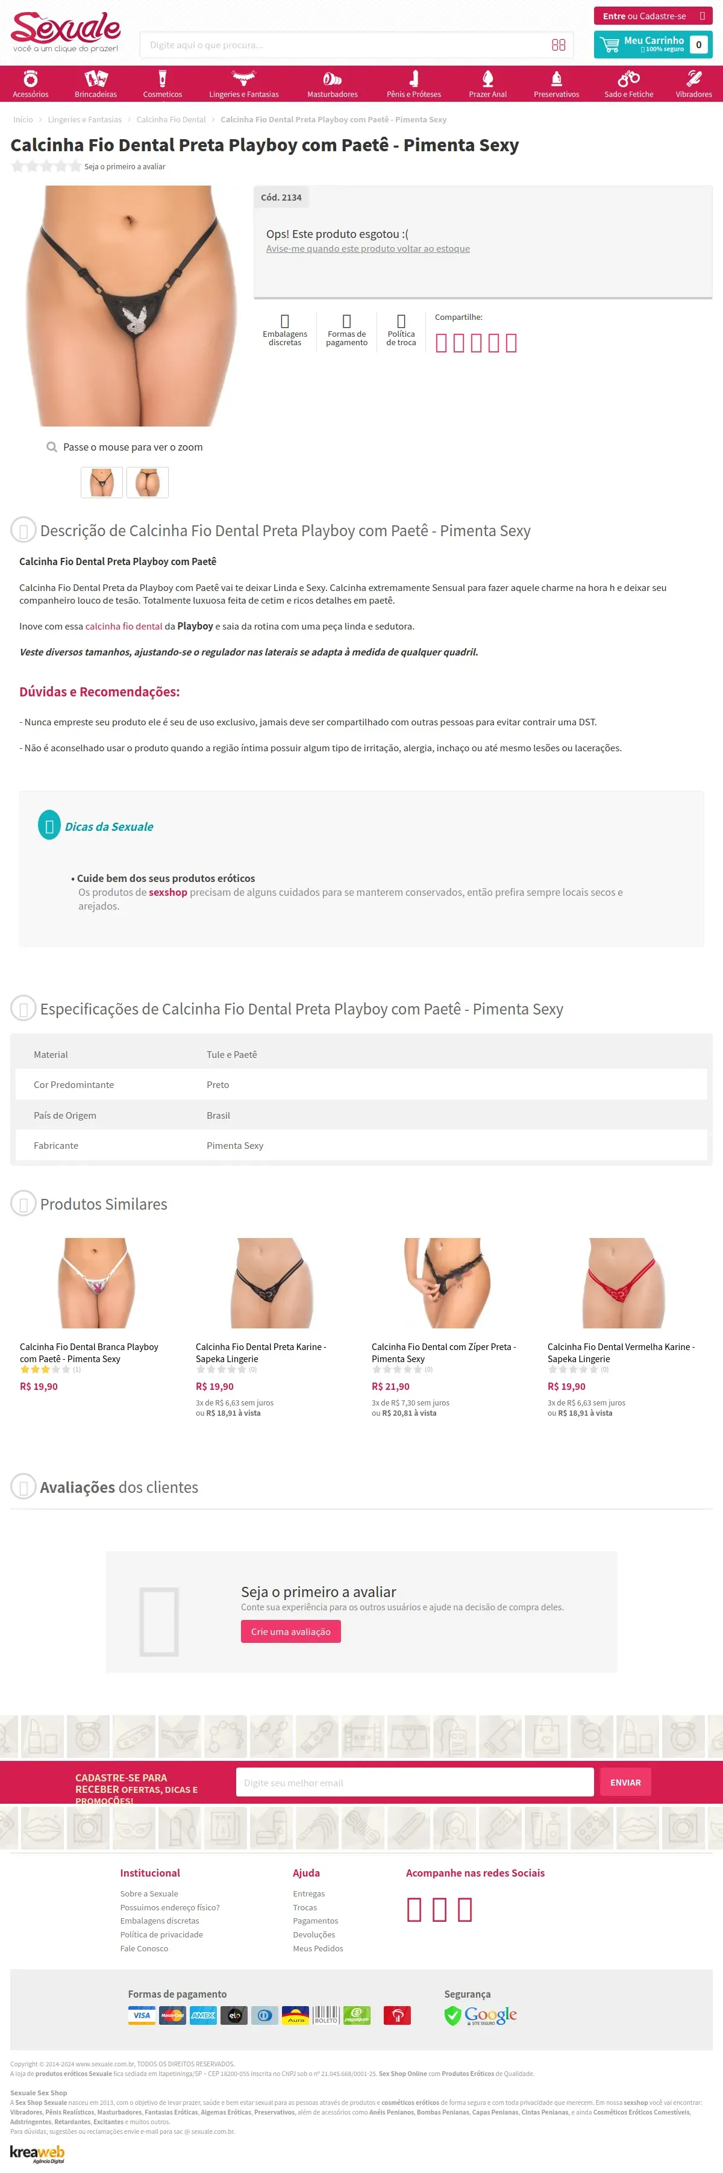Click the stock notification link
Viewport: 723px width, 2173px height.
(x=368, y=249)
